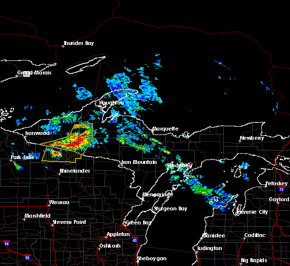
Task: Click the Manistee city label
Action: 214,236
